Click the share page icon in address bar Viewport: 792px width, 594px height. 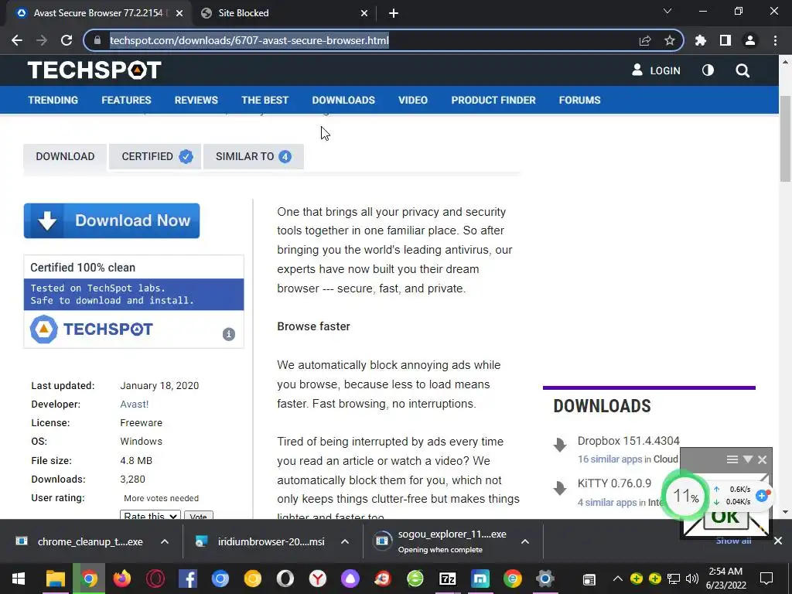[x=645, y=41]
